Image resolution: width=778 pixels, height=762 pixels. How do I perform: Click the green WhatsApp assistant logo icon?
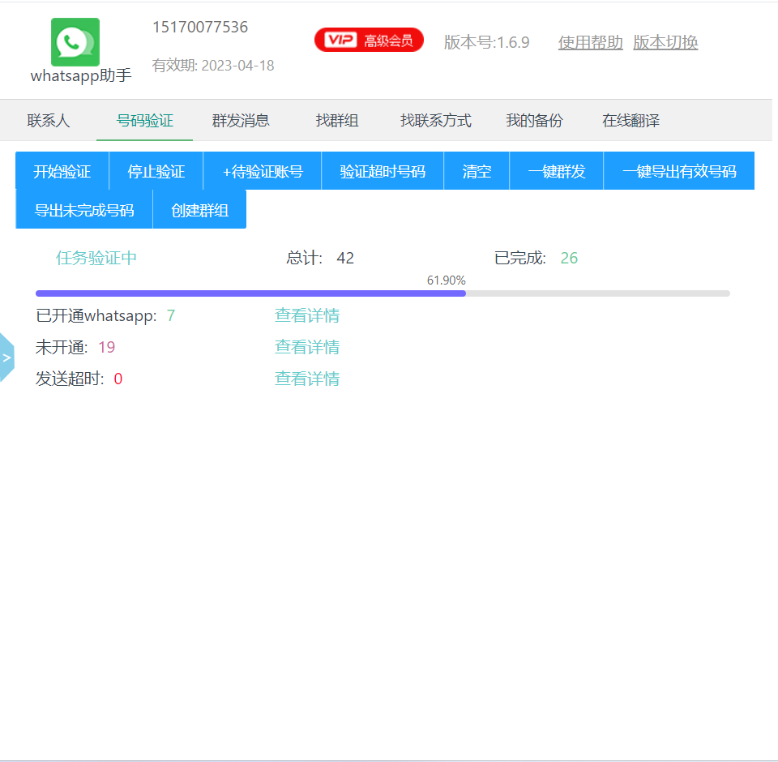tap(75, 42)
